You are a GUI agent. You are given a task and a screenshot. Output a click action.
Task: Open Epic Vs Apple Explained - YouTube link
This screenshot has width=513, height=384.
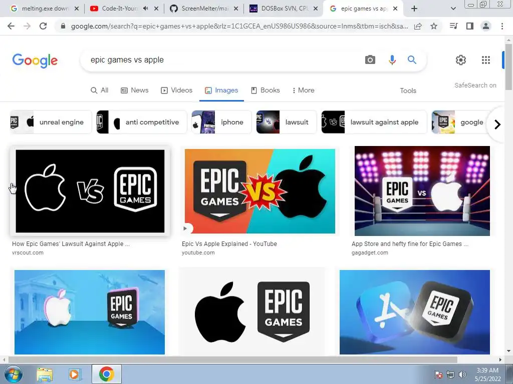click(x=229, y=244)
